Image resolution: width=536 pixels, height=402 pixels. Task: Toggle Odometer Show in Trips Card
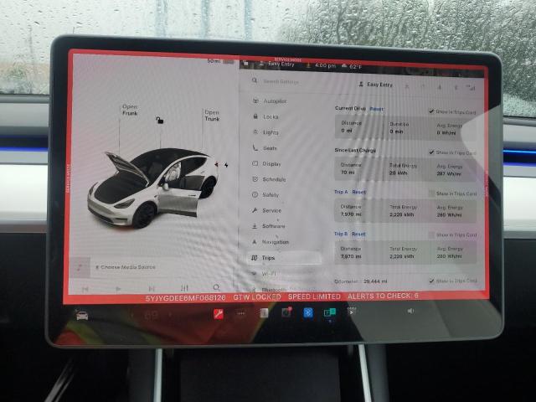[x=432, y=281]
